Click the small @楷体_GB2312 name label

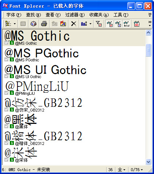click(30, 143)
